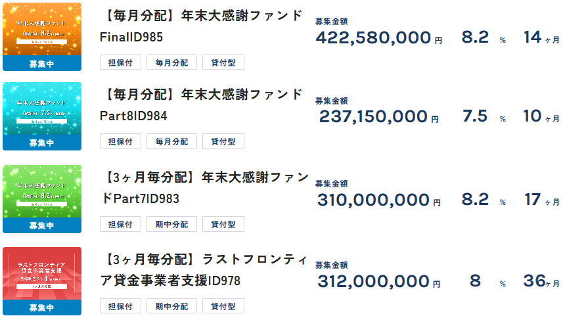Select 貸付型 tag on the Part7ID983 fund
This screenshot has height=318, width=563.
pyautogui.click(x=223, y=224)
